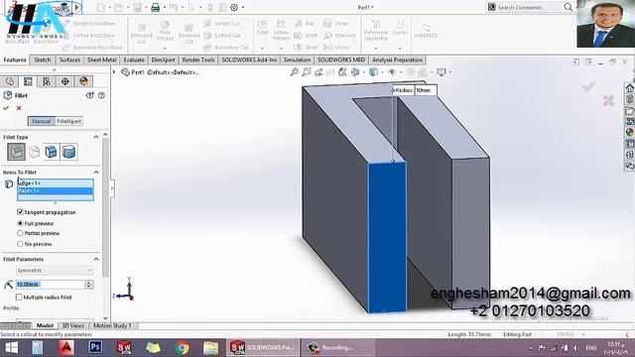Open the Display Style dropdown arrow

[x=382, y=72]
